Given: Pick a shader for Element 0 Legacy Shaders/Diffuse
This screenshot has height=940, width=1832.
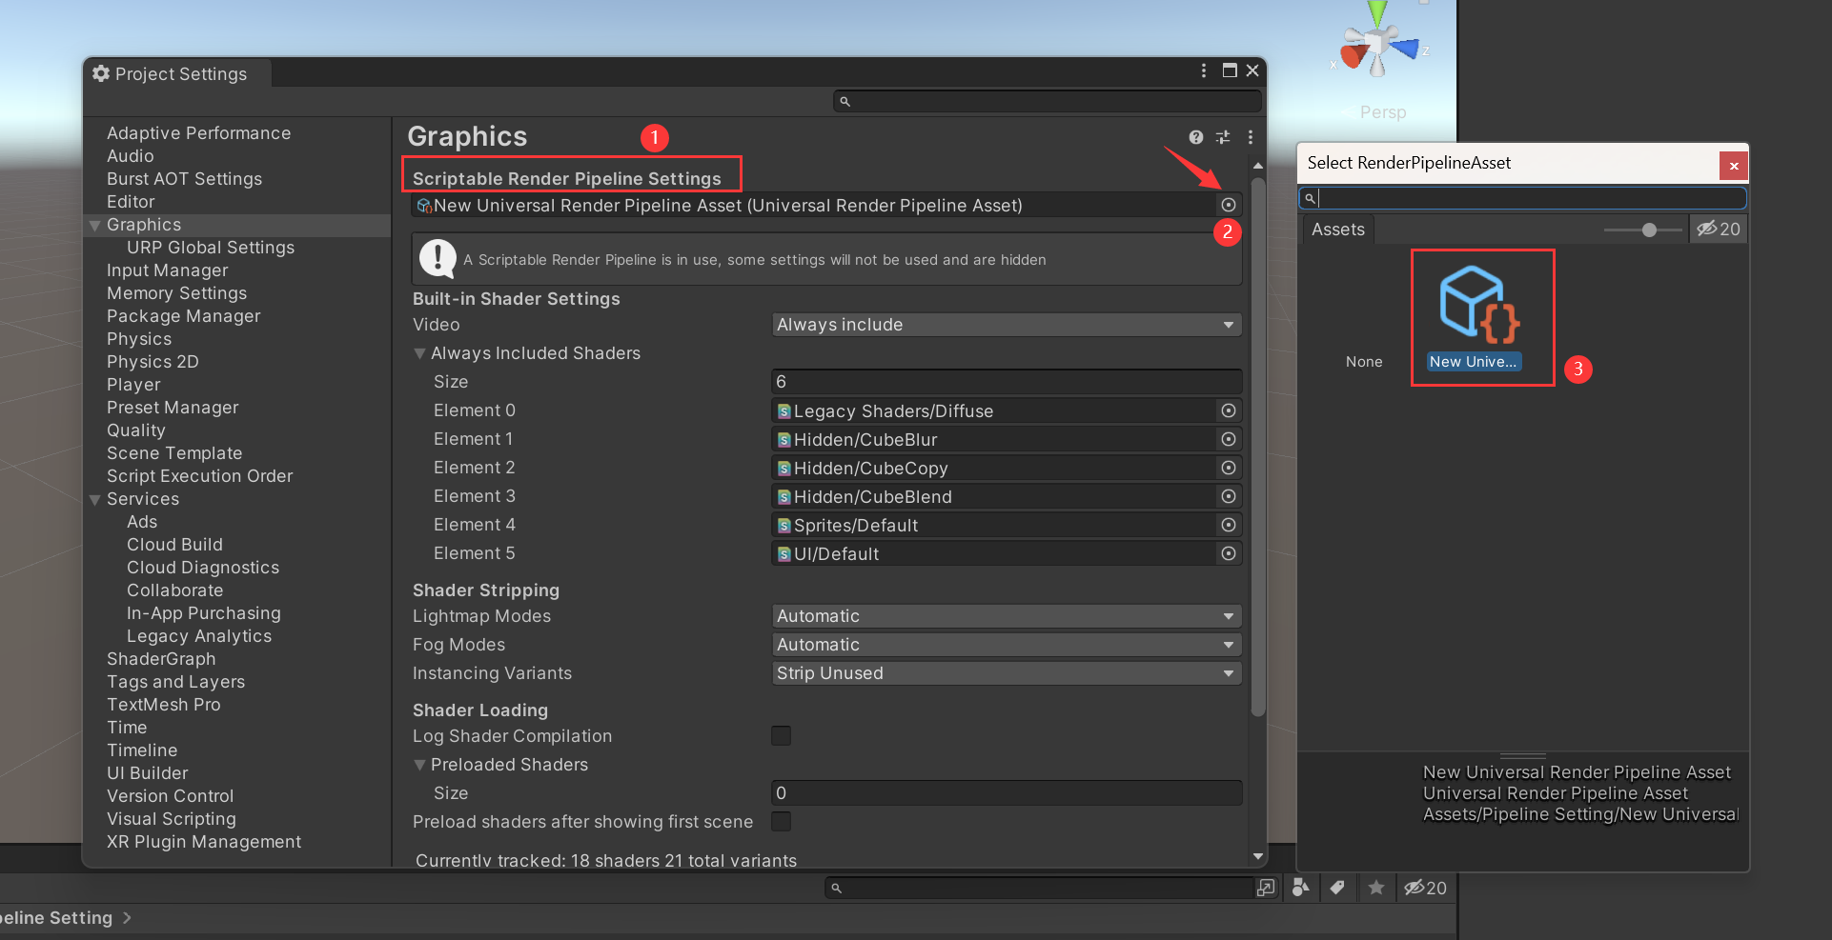Looking at the screenshot, I should 1229,410.
